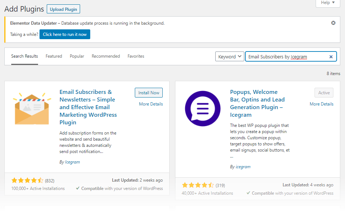Switch to the Search Results tab
The width and height of the screenshot is (345, 211).
24,56
